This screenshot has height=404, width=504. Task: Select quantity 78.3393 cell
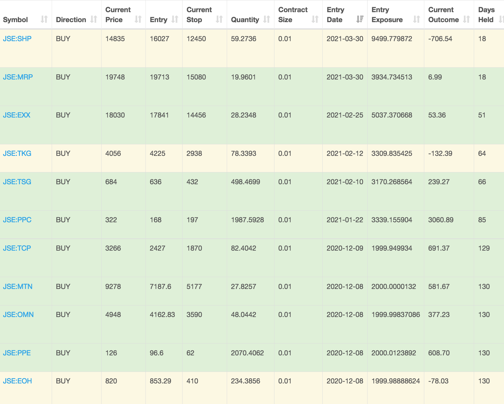[244, 153]
